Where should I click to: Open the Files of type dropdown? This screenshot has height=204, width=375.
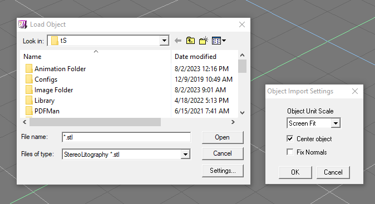pos(185,155)
